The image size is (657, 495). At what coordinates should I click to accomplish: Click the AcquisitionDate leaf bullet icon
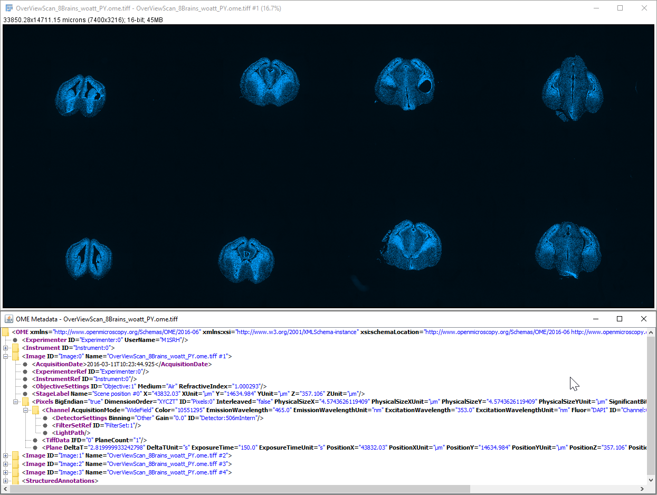(x=25, y=364)
